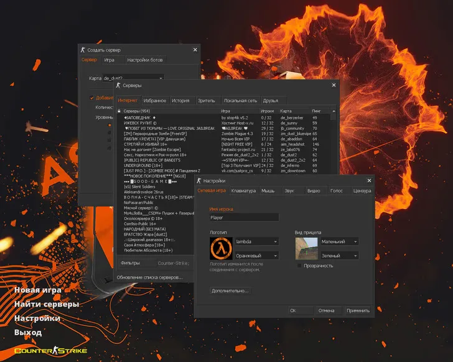
Task: Expand the Зеленый crosshair color dropdown
Action: click(339, 256)
